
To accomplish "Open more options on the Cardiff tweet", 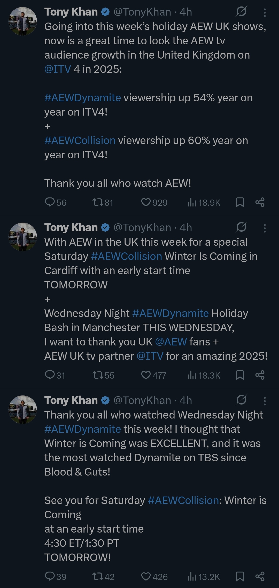I will pyautogui.click(x=265, y=228).
